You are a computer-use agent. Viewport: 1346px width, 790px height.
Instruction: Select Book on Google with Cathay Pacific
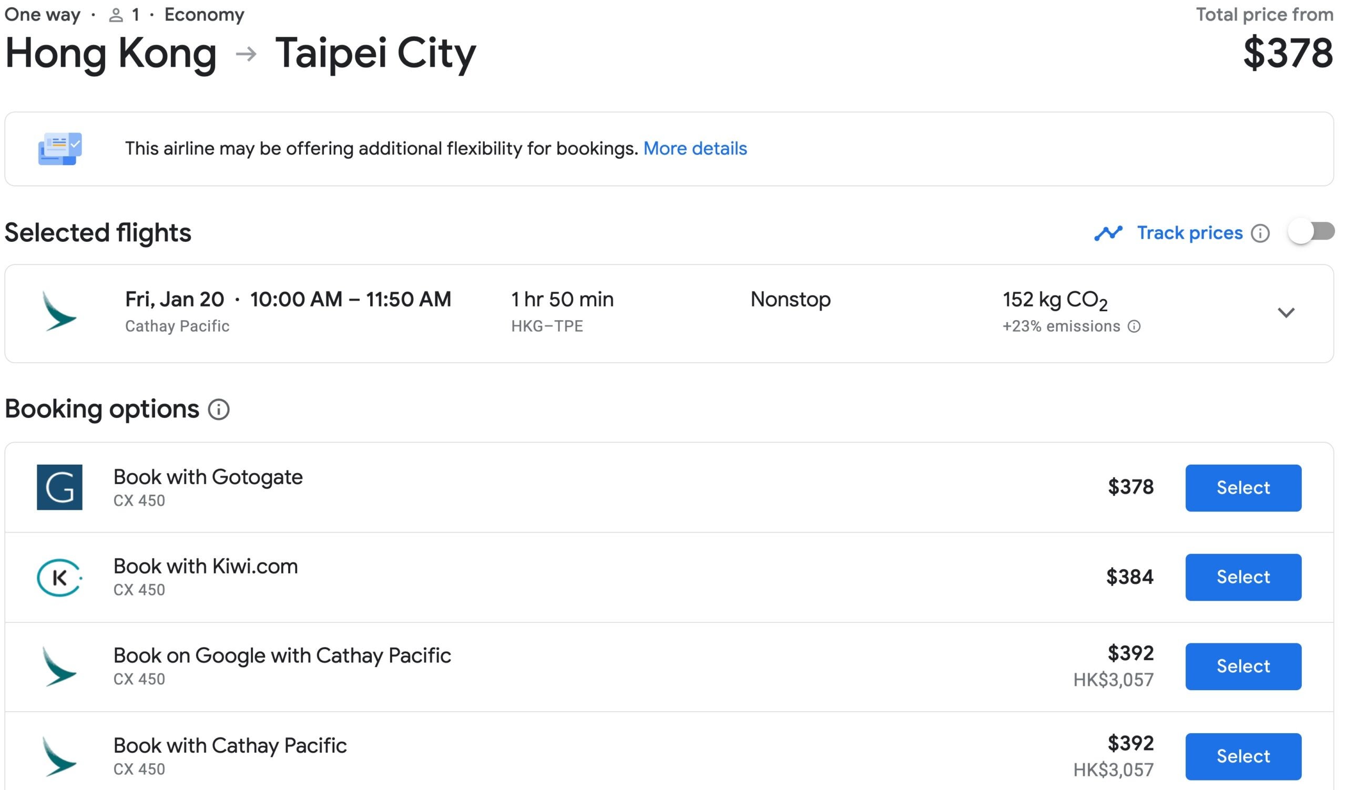pos(1243,666)
